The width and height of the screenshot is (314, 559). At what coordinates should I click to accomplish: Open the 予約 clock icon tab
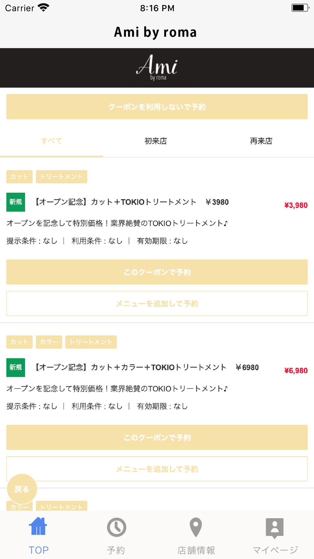116,527
